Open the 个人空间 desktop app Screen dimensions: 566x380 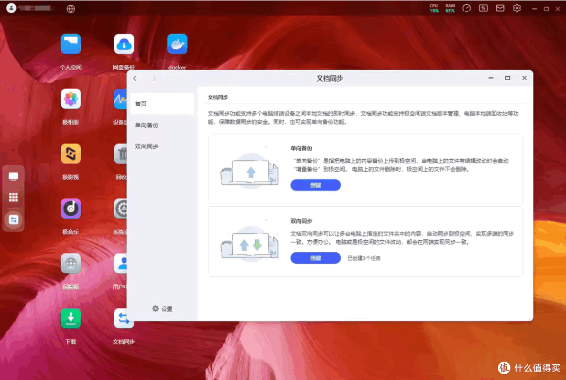tap(71, 44)
